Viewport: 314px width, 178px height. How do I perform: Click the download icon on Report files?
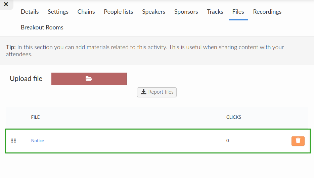tap(144, 92)
